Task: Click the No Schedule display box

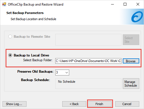Action: tap(88, 84)
